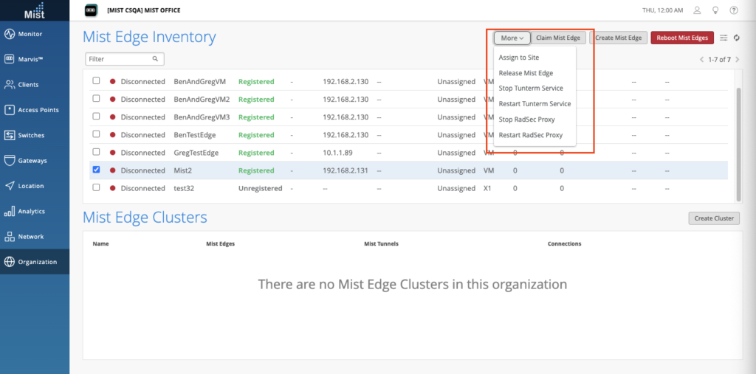Click the GregTestEdge name
Screen dimensions: 756x374
point(196,152)
